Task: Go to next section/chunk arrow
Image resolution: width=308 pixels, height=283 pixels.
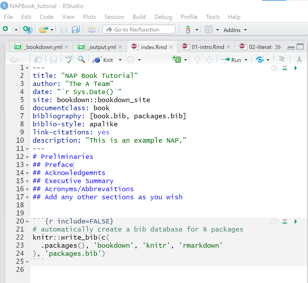Action: [x=210, y=60]
